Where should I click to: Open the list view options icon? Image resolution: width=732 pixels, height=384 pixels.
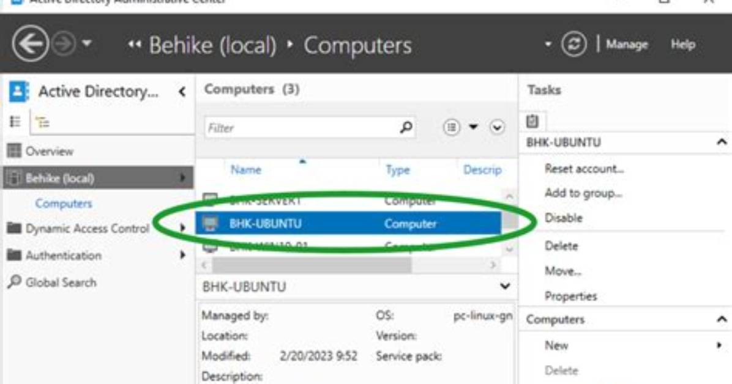point(452,127)
